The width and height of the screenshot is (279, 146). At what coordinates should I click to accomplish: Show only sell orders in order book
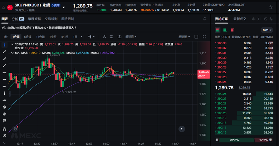click(x=232, y=30)
